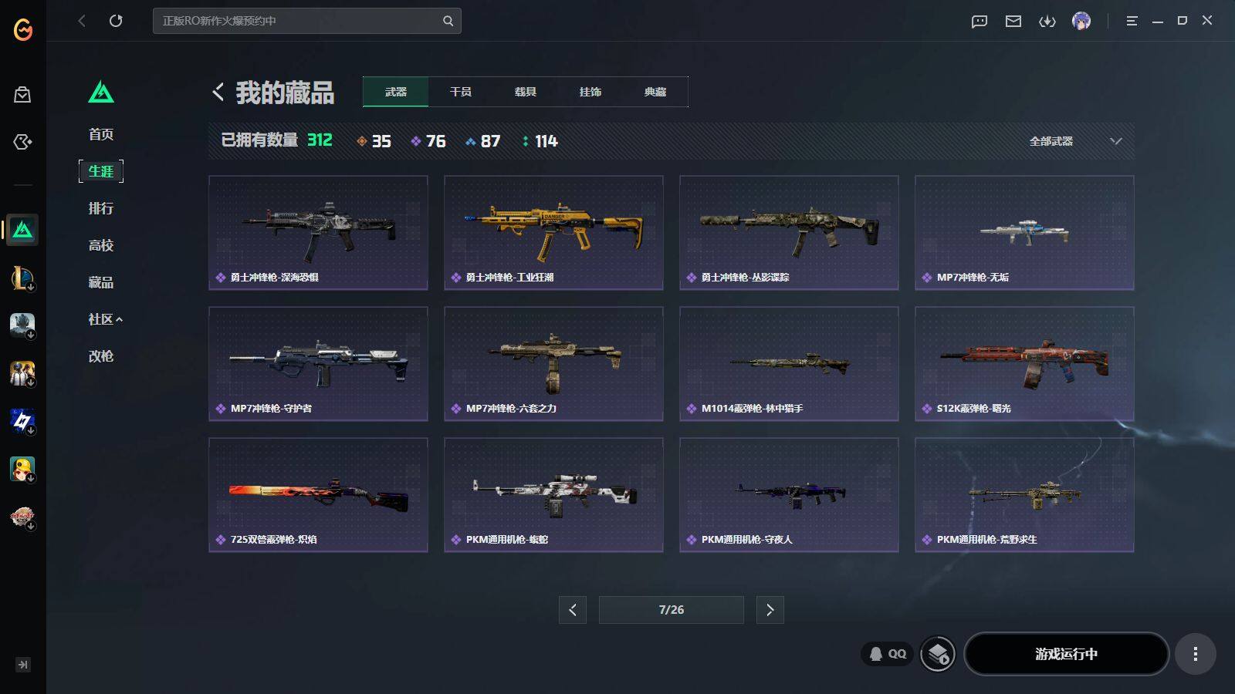Switch to the 载具 tab
Screen dimensions: 1235x694
click(x=526, y=92)
